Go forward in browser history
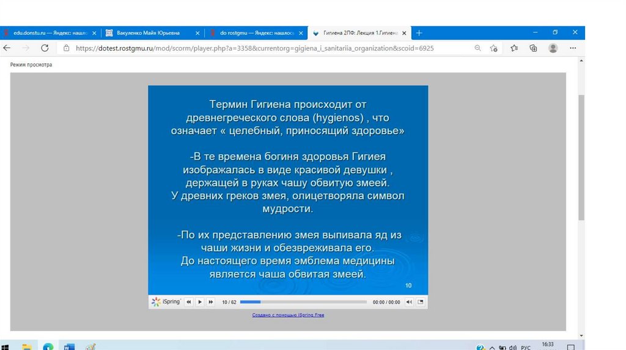The width and height of the screenshot is (626, 350). pos(26,48)
